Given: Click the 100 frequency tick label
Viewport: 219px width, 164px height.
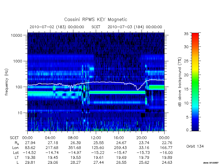Looking at the screenshot, I should click(x=19, y=87).
